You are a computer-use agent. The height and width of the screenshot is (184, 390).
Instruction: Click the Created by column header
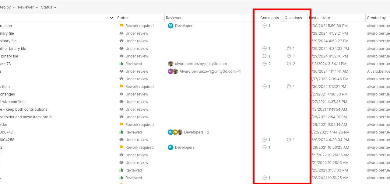pyautogui.click(x=376, y=18)
